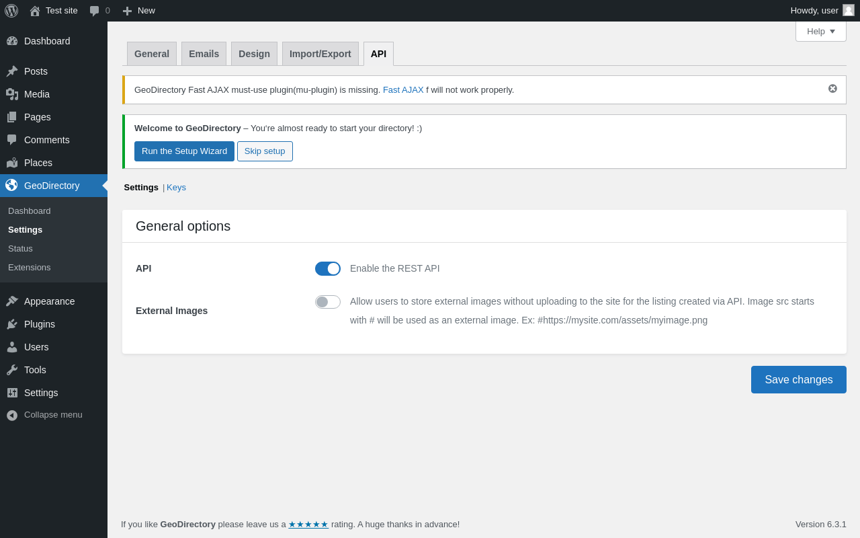Click the Settings sliders icon in sidebar
This screenshot has height=538, width=860.
(12, 393)
